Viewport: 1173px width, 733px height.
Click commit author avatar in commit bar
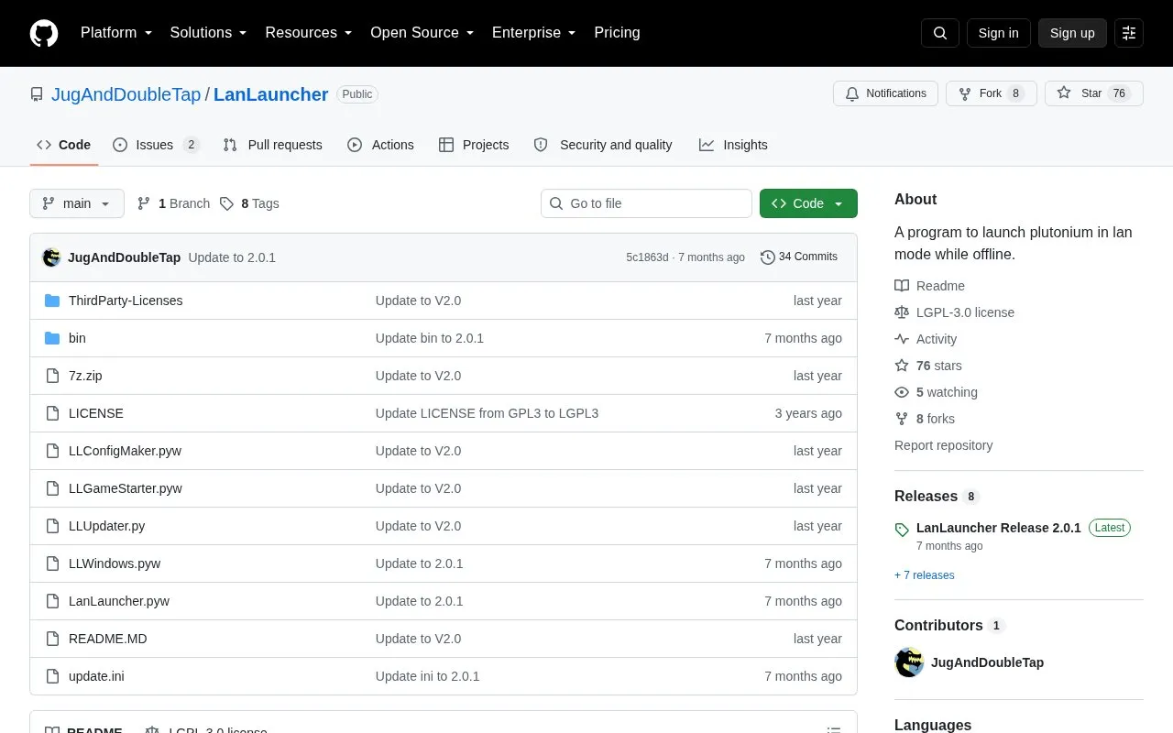51,257
